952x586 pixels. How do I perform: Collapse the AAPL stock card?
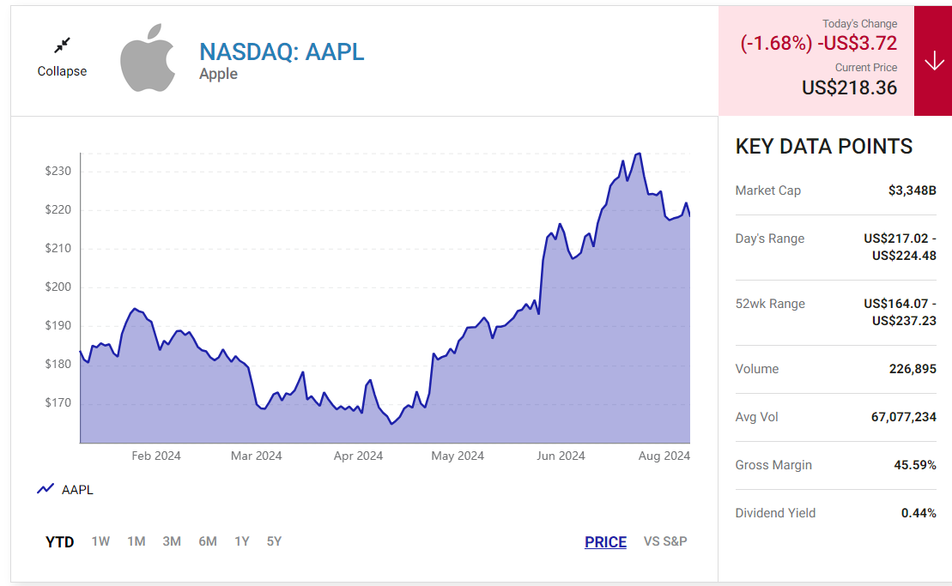pyautogui.click(x=62, y=57)
